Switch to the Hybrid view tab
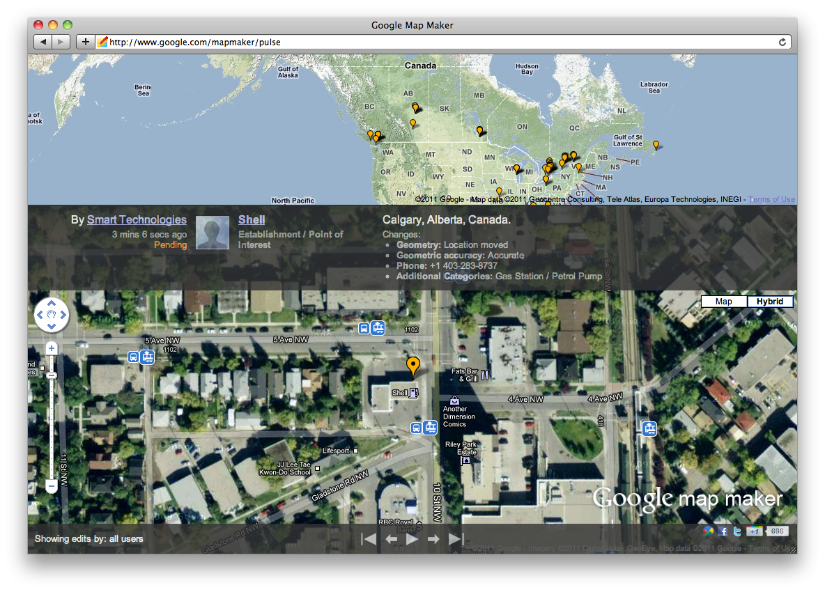This screenshot has width=825, height=592. pos(770,302)
